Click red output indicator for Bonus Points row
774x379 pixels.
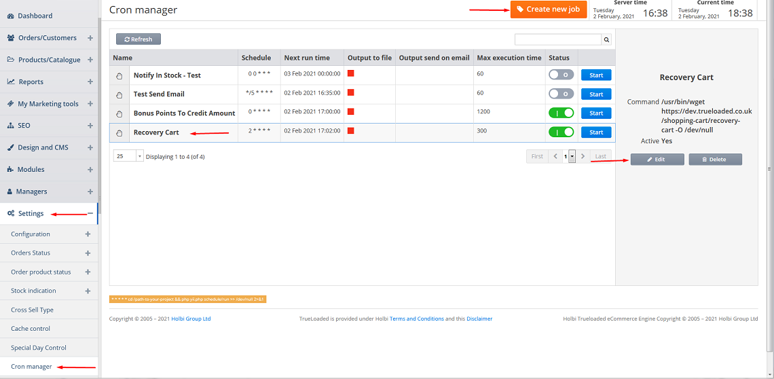pyautogui.click(x=351, y=111)
